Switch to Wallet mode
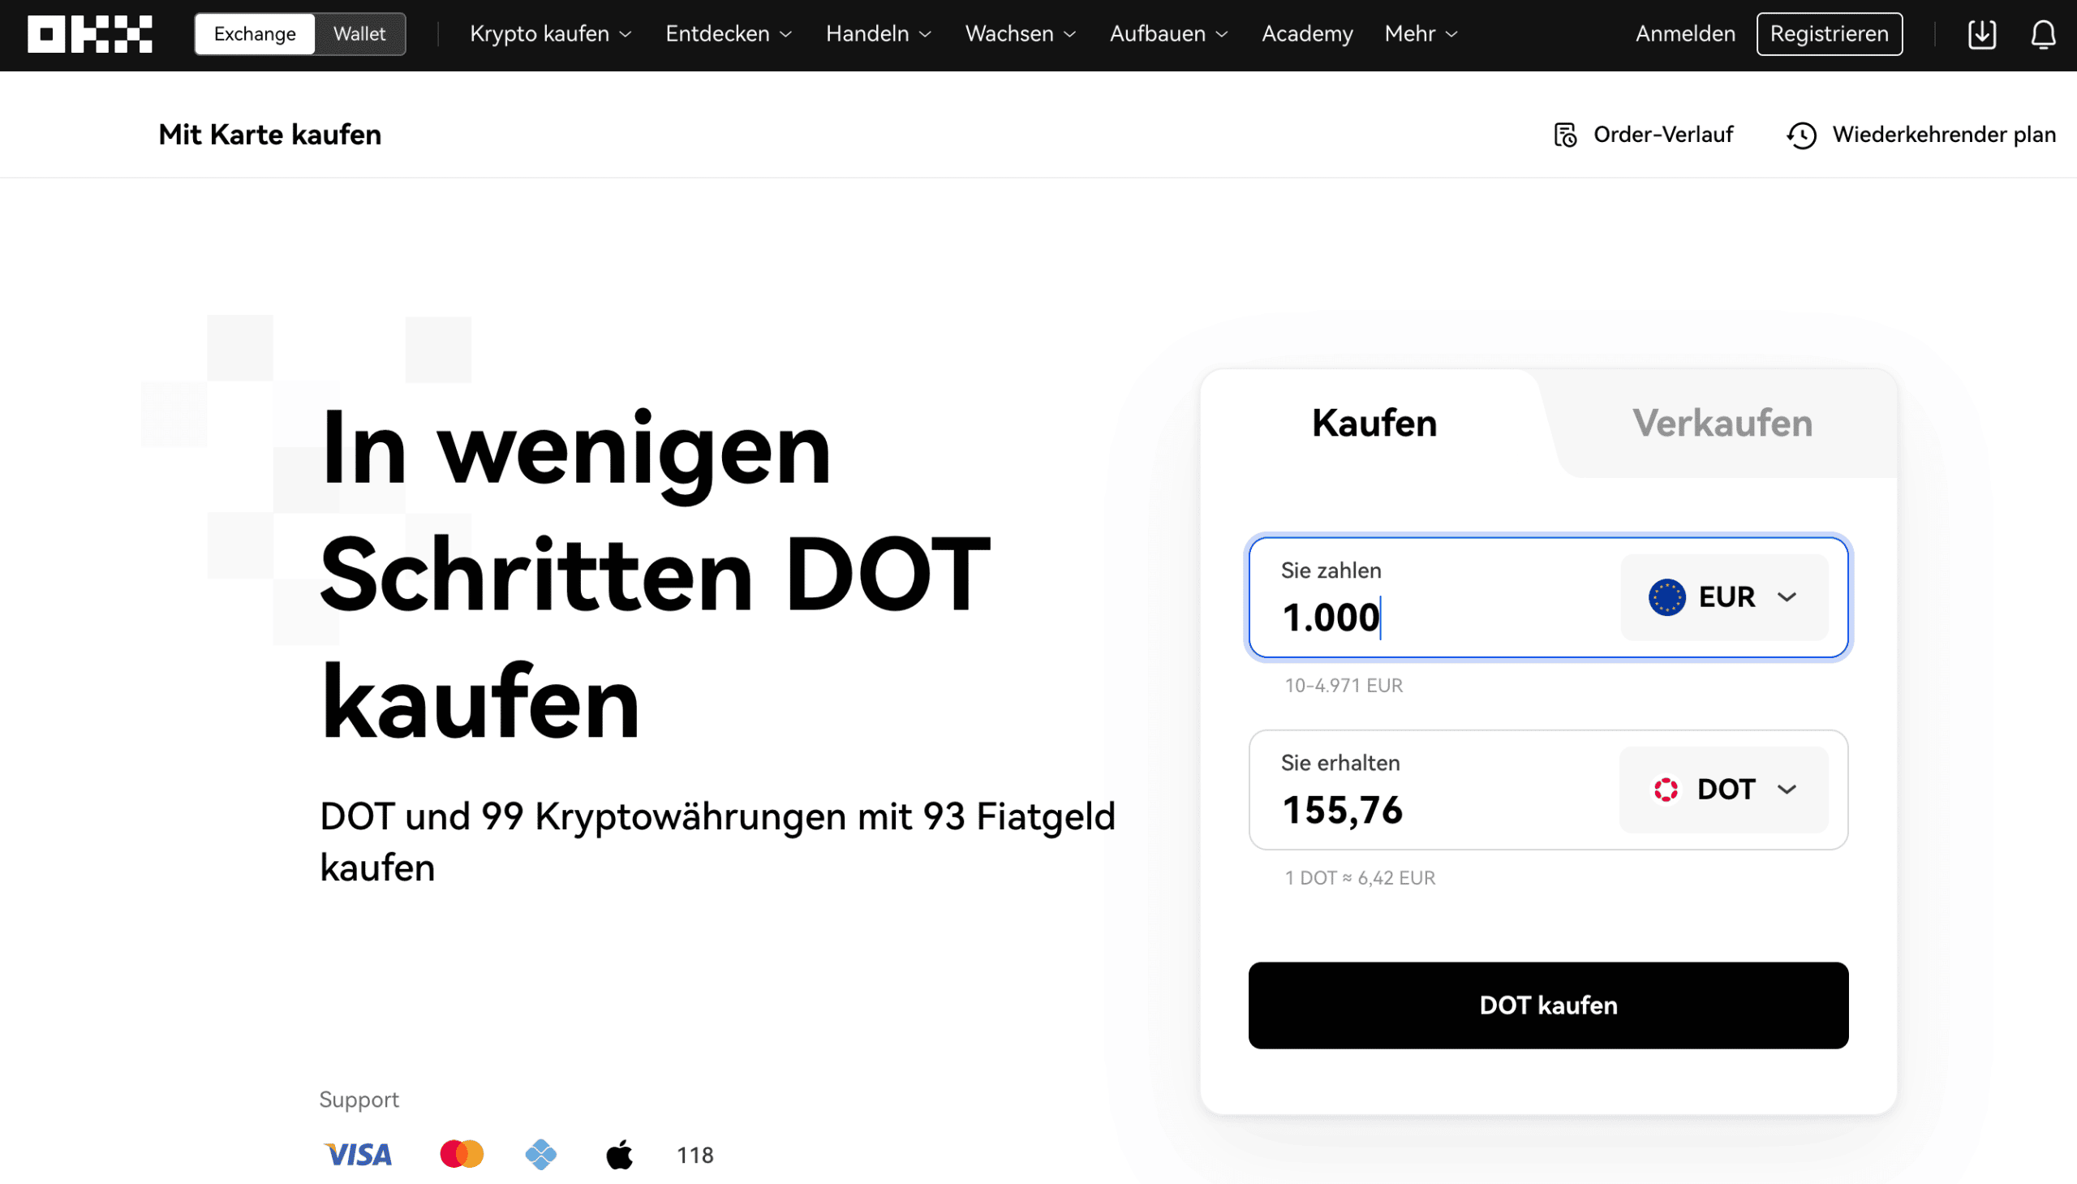 (x=359, y=34)
